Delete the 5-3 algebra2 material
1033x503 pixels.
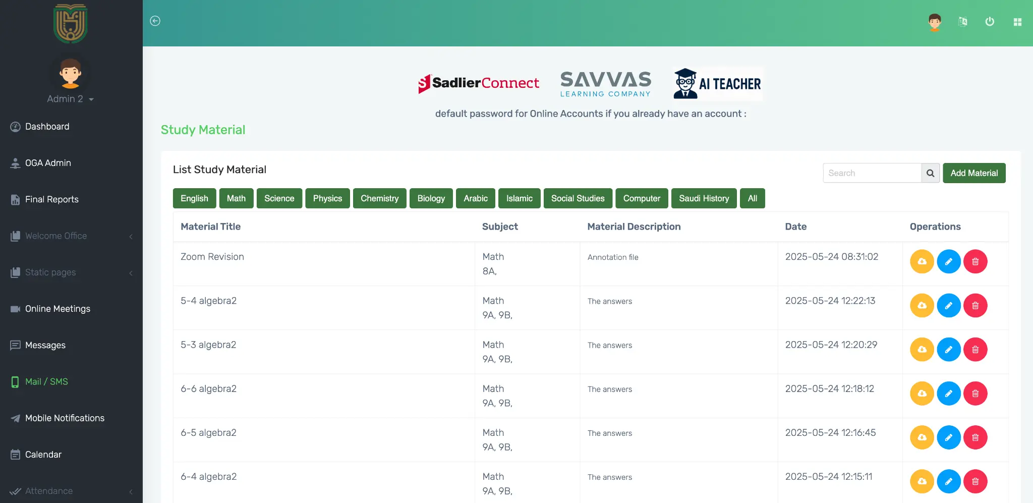[975, 349]
